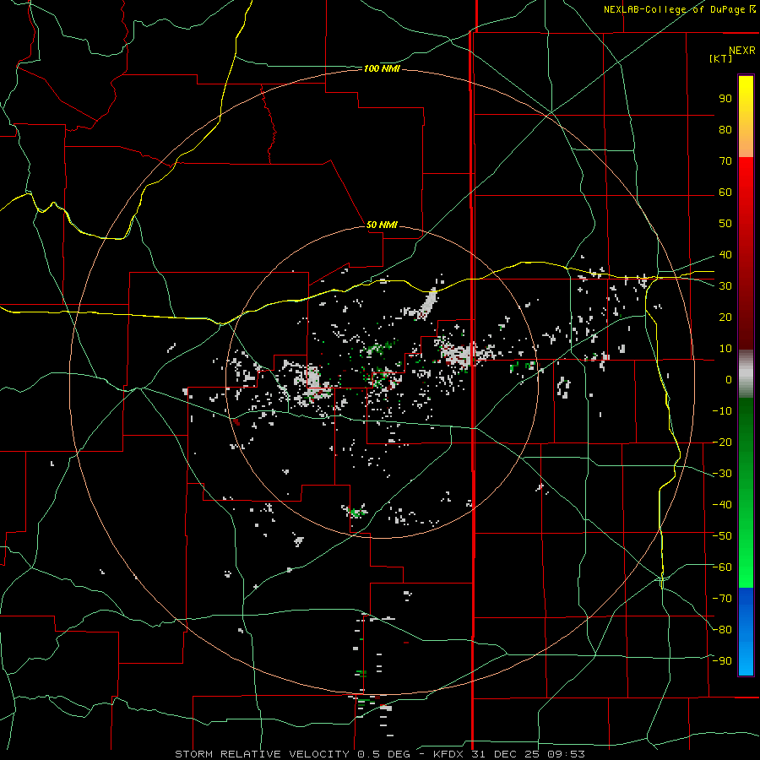The height and width of the screenshot is (760, 760).
Task: Click the gray zero-velocity segment of the color bar
Action: 746,374
